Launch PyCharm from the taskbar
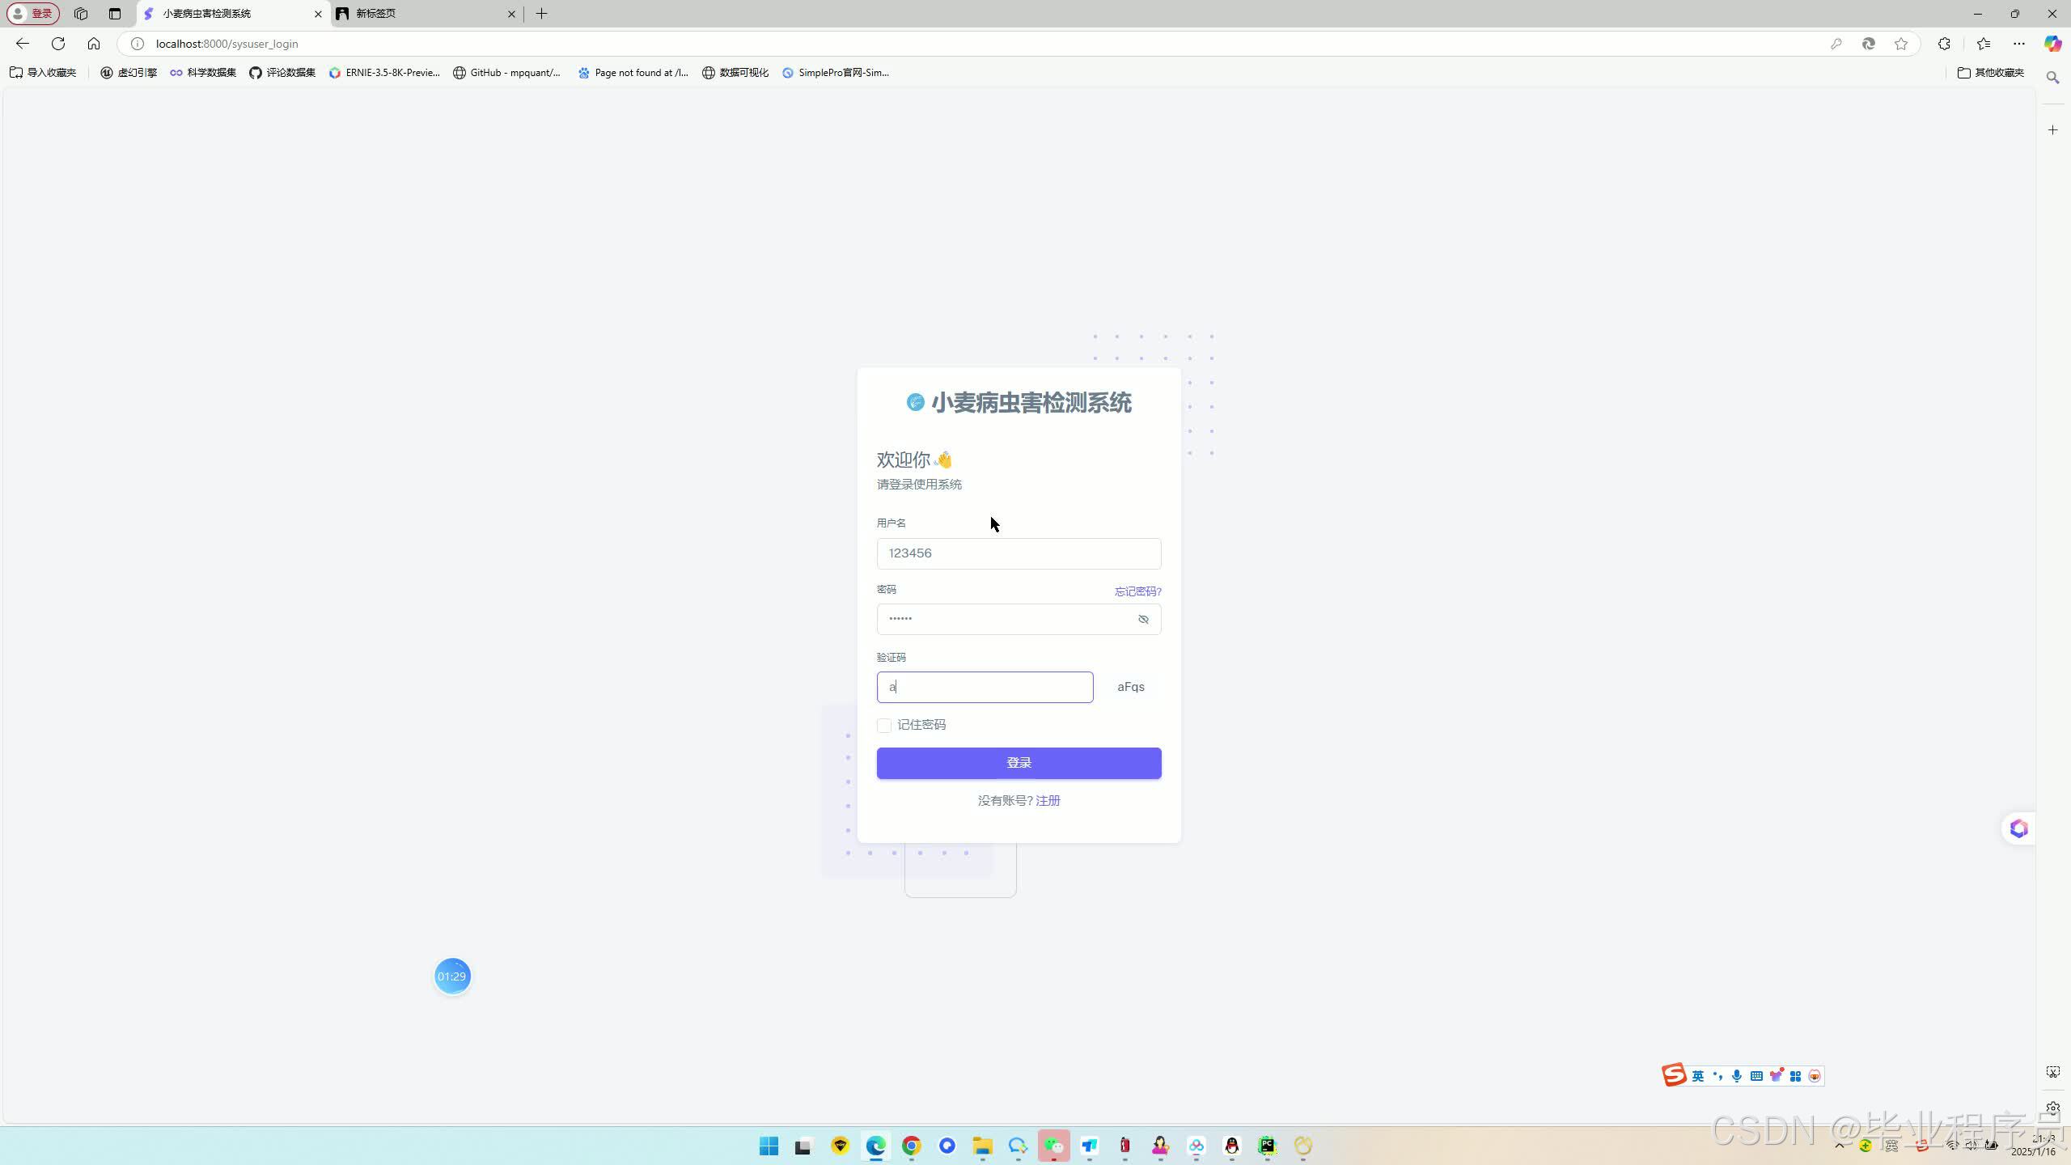This screenshot has width=2071, height=1165. coord(1267,1146)
